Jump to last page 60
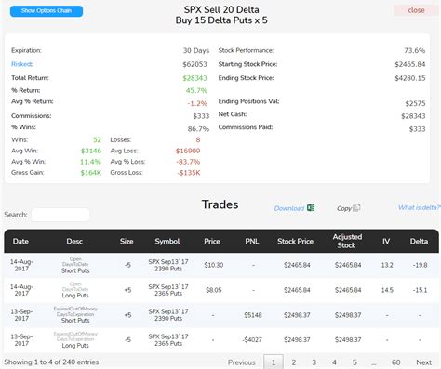 pos(395,362)
